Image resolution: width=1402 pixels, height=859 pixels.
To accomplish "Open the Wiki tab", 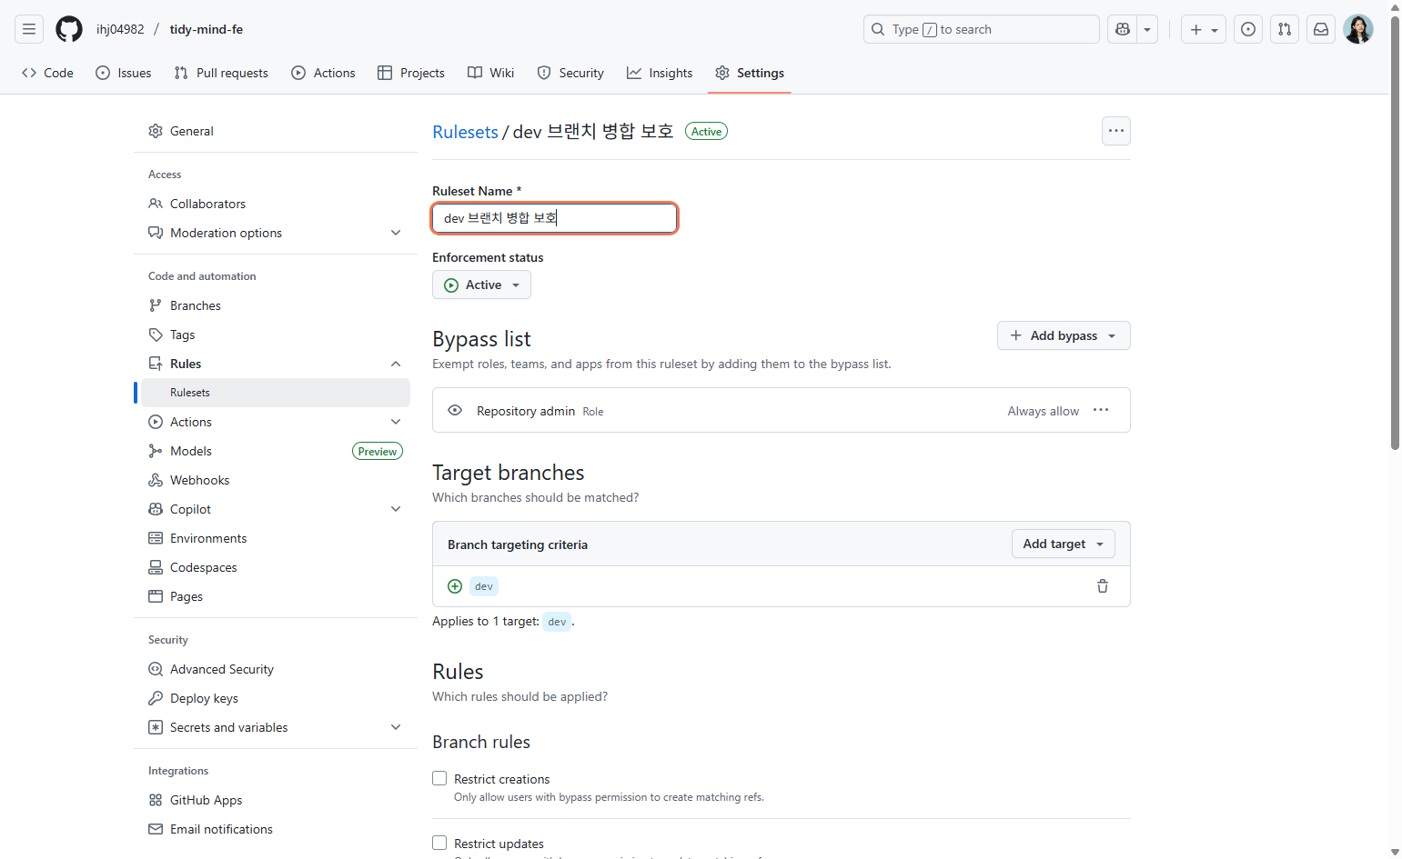I will [x=491, y=73].
